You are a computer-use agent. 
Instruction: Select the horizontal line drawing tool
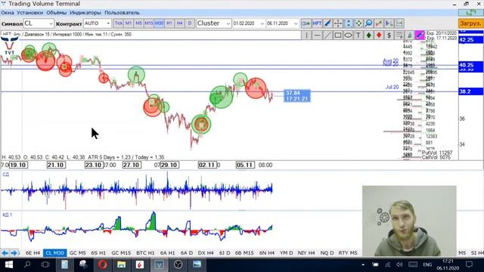[x=317, y=36]
